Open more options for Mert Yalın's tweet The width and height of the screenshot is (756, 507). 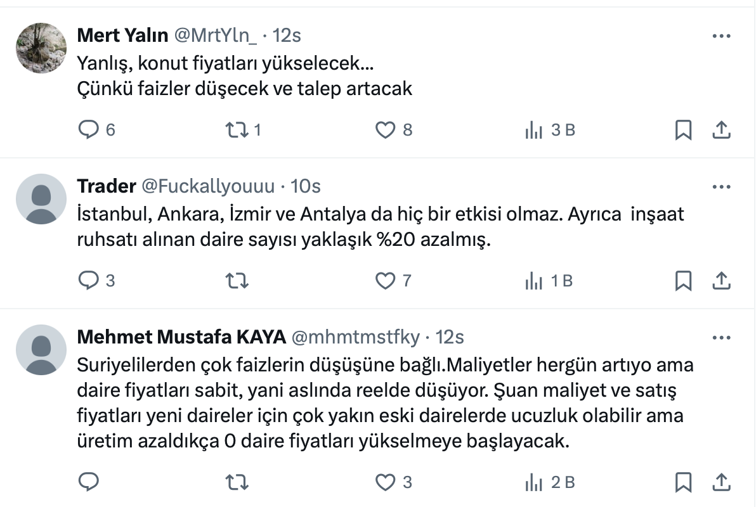pos(722,36)
